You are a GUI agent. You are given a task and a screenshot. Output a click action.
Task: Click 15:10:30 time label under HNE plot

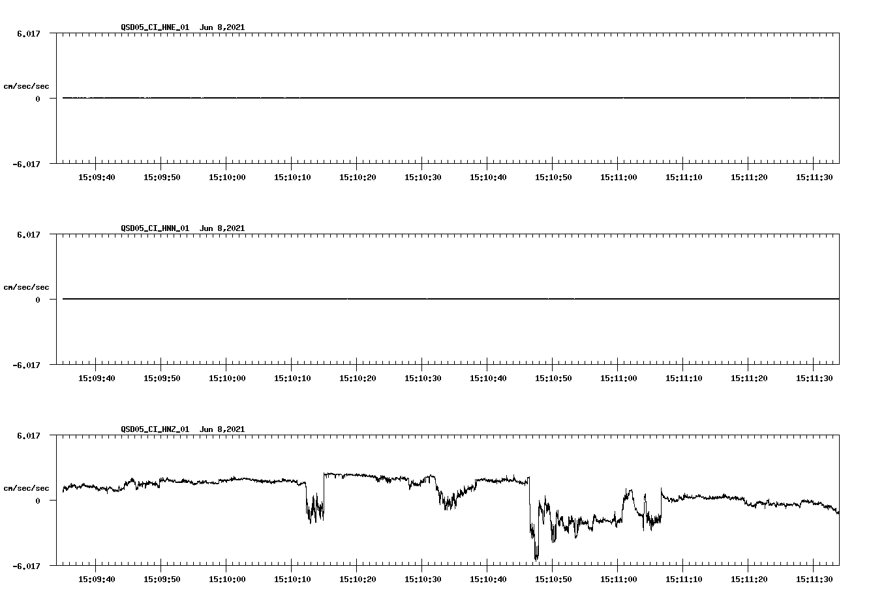(423, 178)
